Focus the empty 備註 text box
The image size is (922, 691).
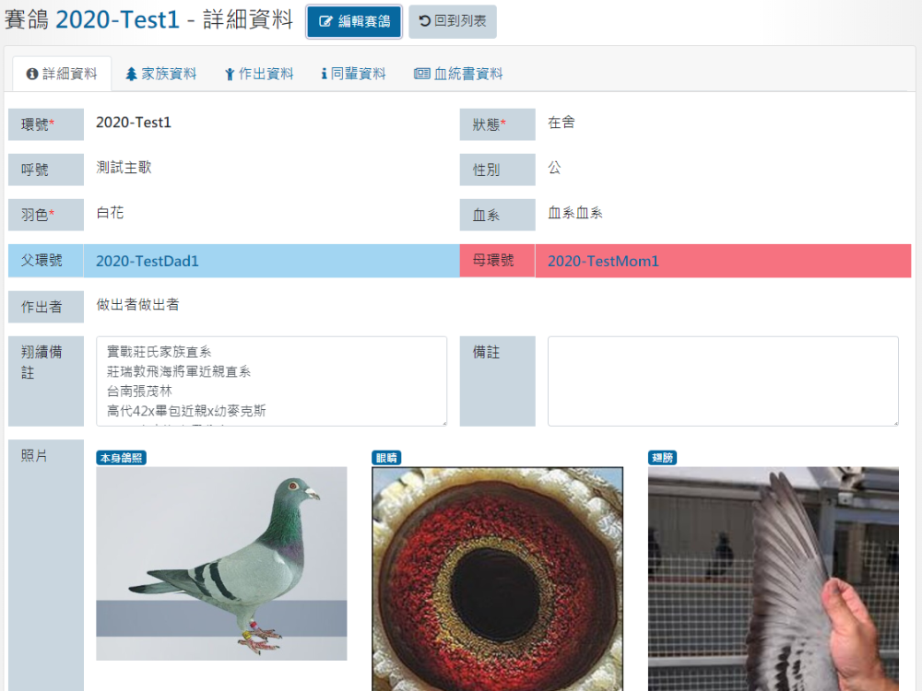(x=723, y=381)
